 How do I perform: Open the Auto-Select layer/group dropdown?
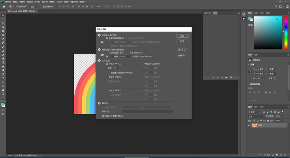pos(34,6)
